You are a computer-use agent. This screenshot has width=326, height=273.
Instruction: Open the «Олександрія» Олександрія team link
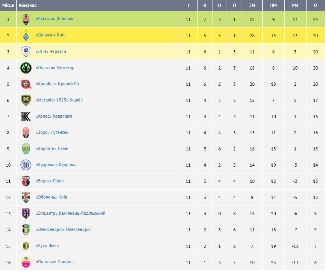point(63,230)
